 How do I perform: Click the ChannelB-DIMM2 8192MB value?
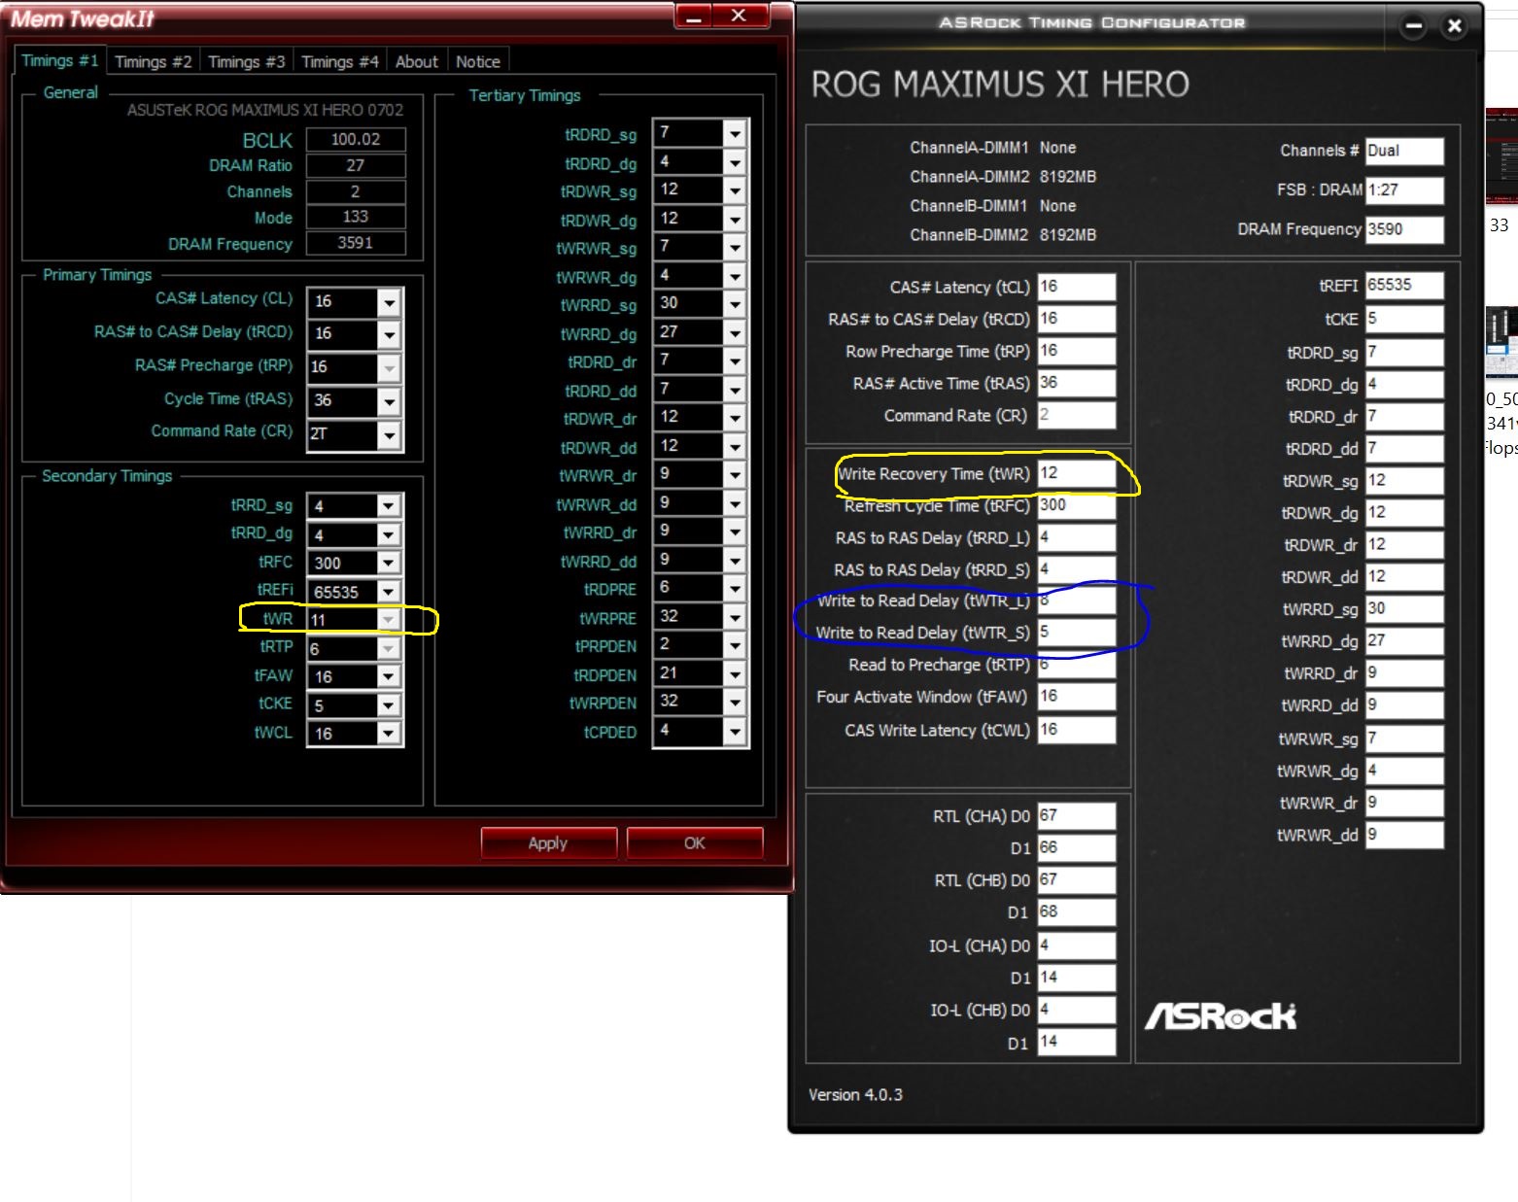[1068, 235]
